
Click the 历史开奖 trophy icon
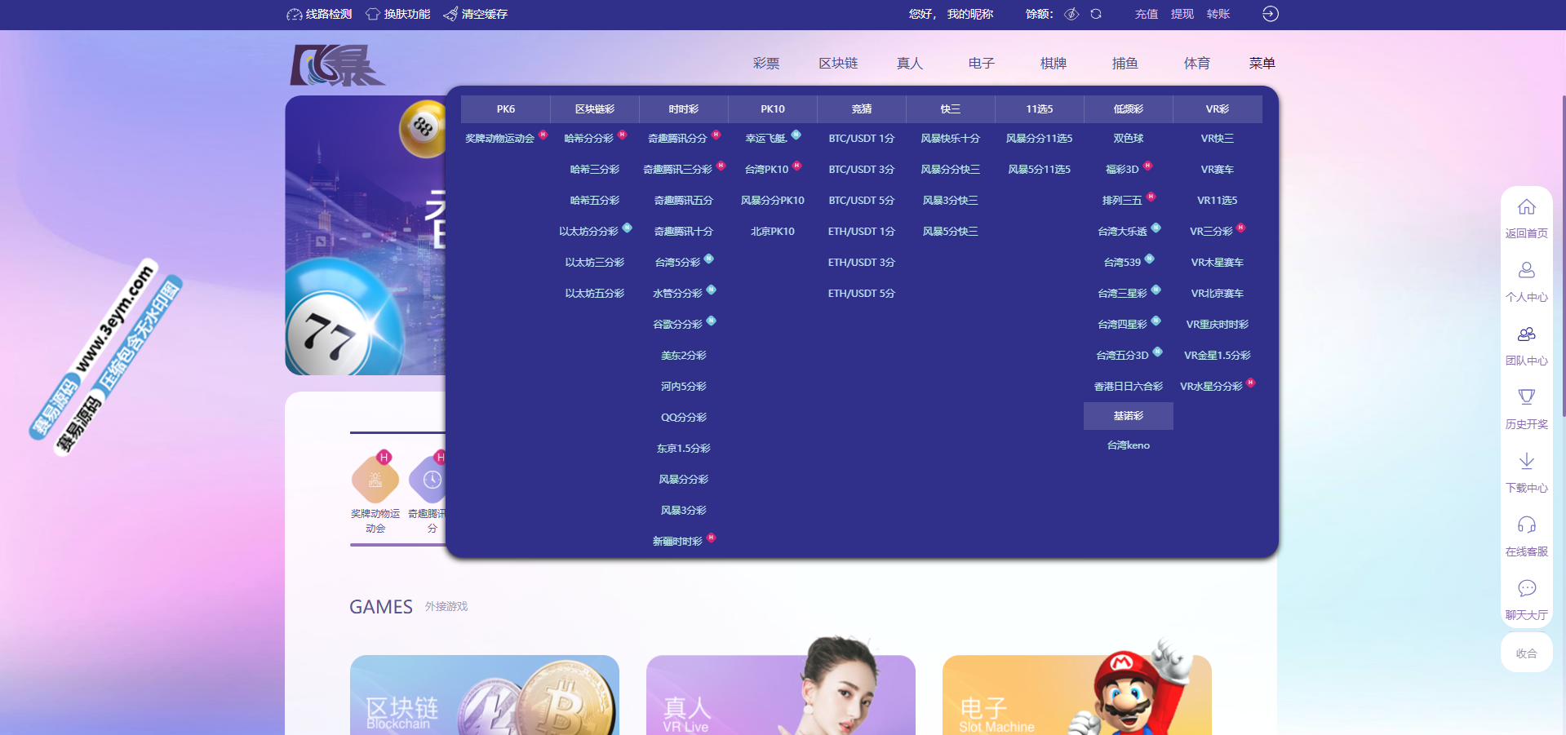coord(1526,398)
